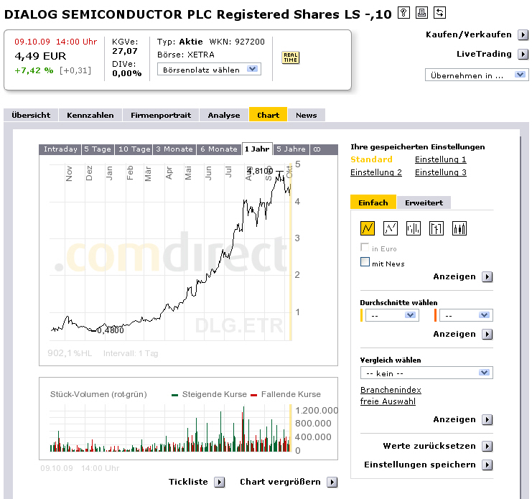Screen dimensions: 532x499
Task: Switch to the Einfach settings tab
Action: click(373, 202)
